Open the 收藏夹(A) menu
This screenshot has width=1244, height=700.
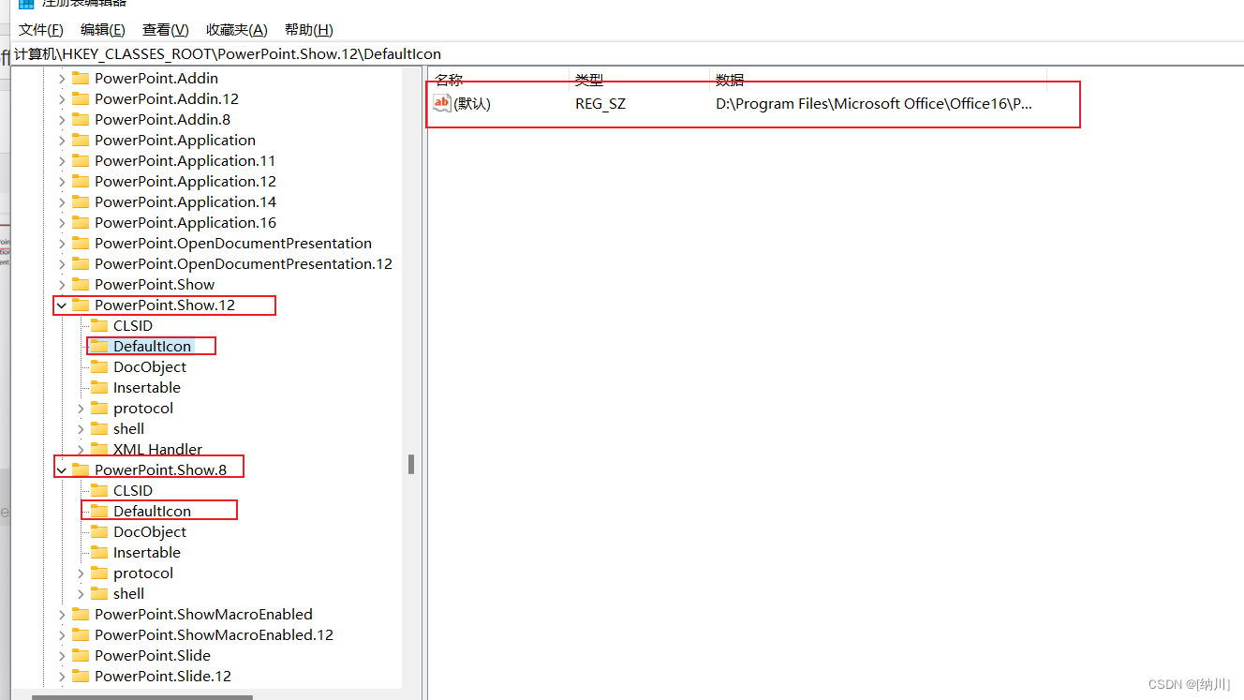pos(236,30)
